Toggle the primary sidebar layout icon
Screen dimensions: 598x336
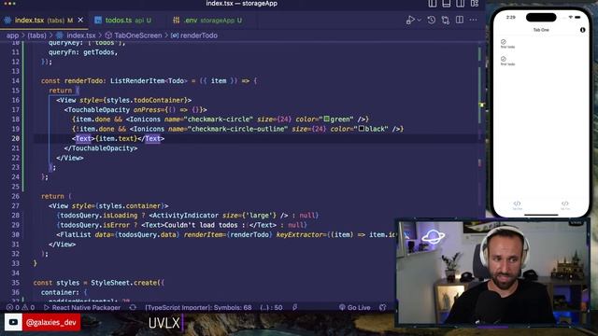(432, 4)
